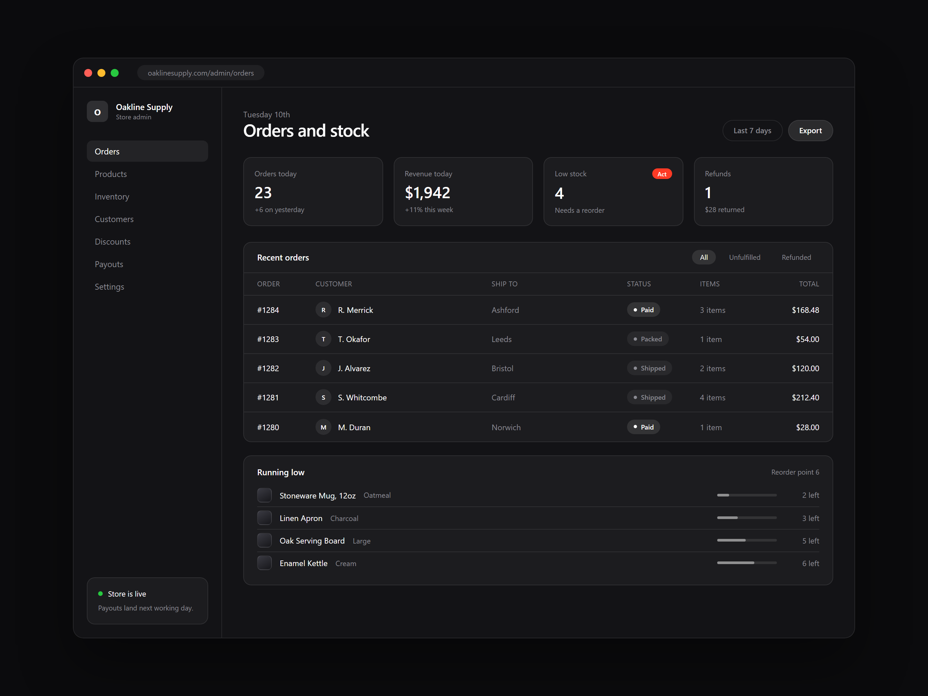Open the Discounts page
Screen dimensions: 928x696
147,242
